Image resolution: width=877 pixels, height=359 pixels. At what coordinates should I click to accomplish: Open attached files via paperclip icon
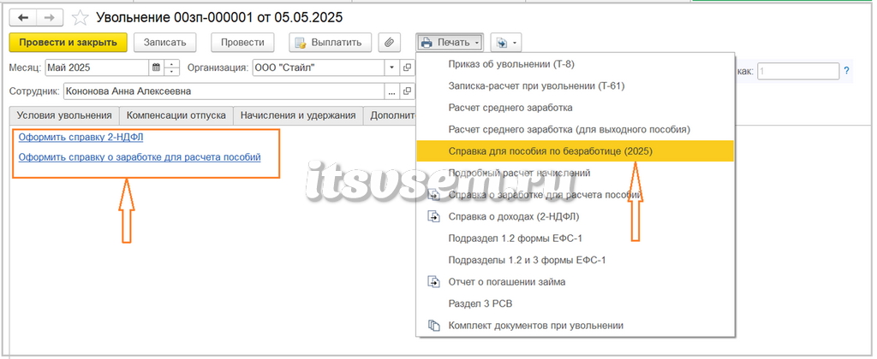tap(391, 43)
